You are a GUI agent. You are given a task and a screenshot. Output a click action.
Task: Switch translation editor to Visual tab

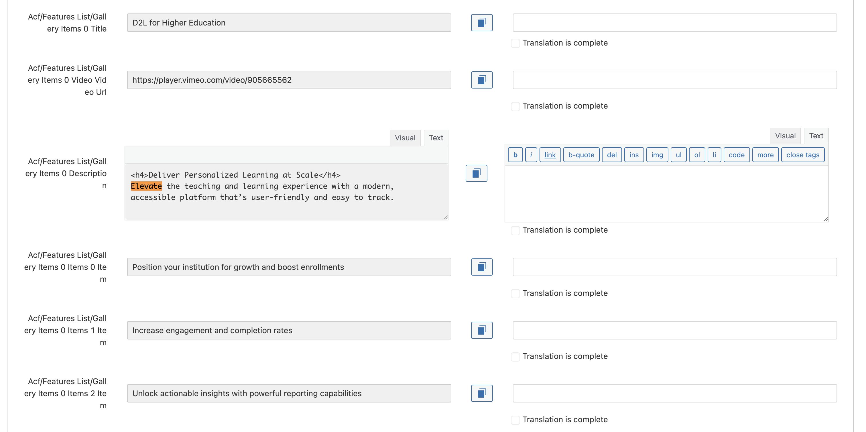[785, 136]
